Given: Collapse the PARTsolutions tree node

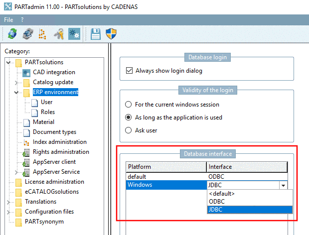Looking at the screenshot, I should coord(8,63).
